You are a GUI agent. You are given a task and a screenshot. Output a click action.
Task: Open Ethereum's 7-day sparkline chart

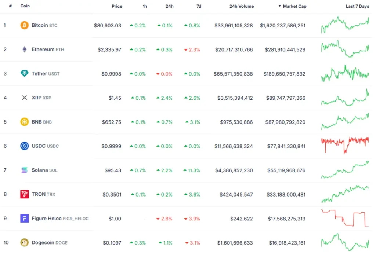point(345,49)
